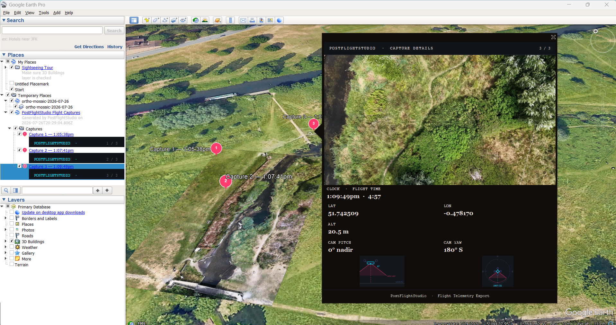Click Get Directions link
The height and width of the screenshot is (325, 616).
(89, 47)
